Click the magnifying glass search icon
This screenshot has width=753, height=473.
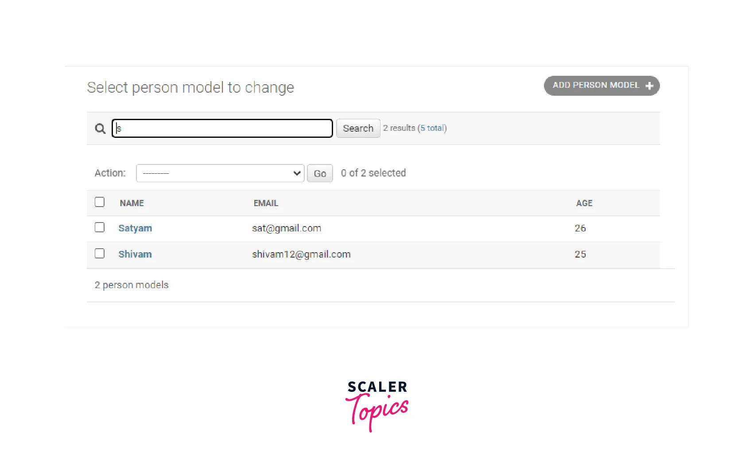tap(100, 129)
